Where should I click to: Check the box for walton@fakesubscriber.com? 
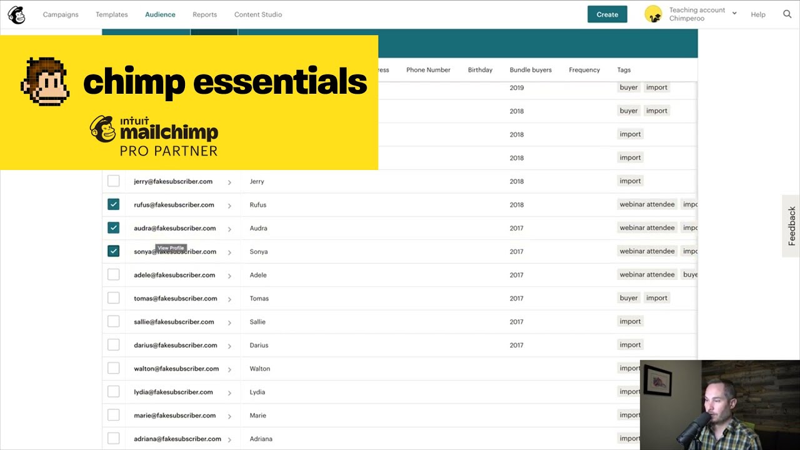click(x=113, y=369)
